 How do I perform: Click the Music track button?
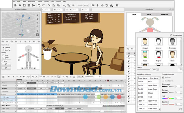60,83
